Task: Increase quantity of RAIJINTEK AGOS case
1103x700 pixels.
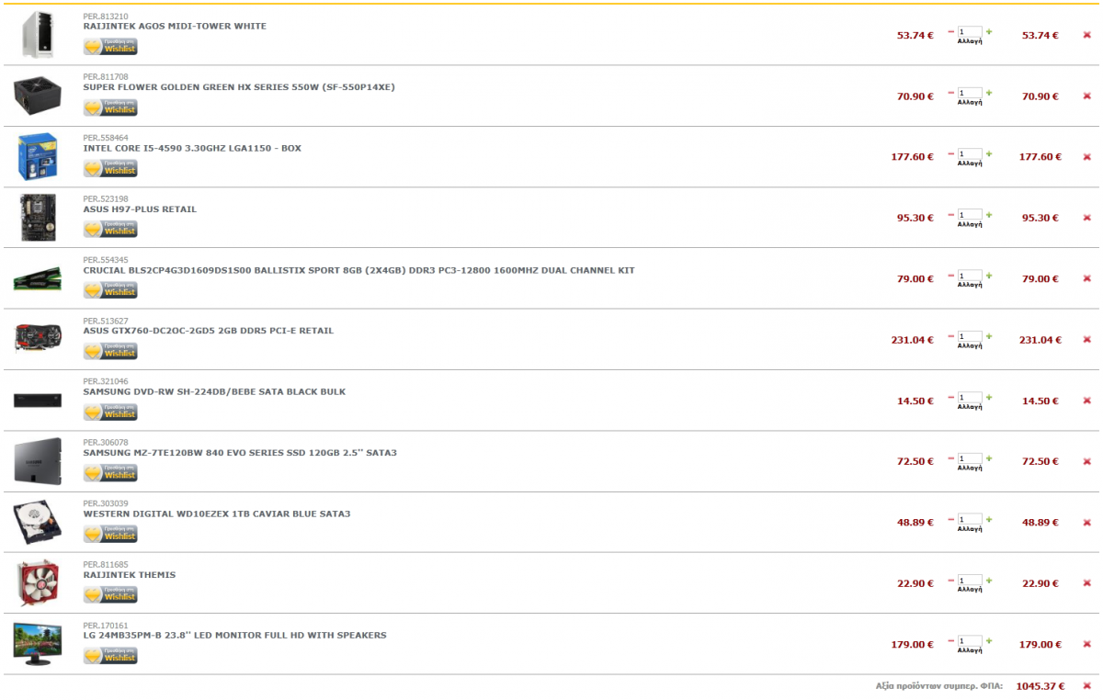Action: click(989, 31)
